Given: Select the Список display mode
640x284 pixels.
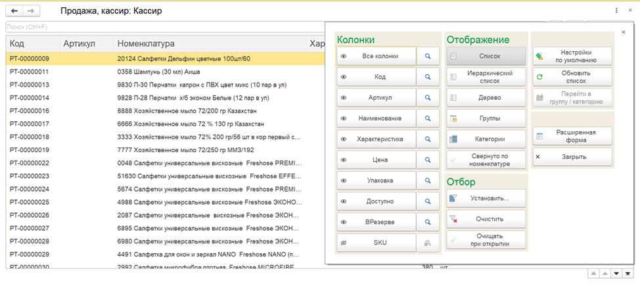Looking at the screenshot, I should click(x=486, y=56).
